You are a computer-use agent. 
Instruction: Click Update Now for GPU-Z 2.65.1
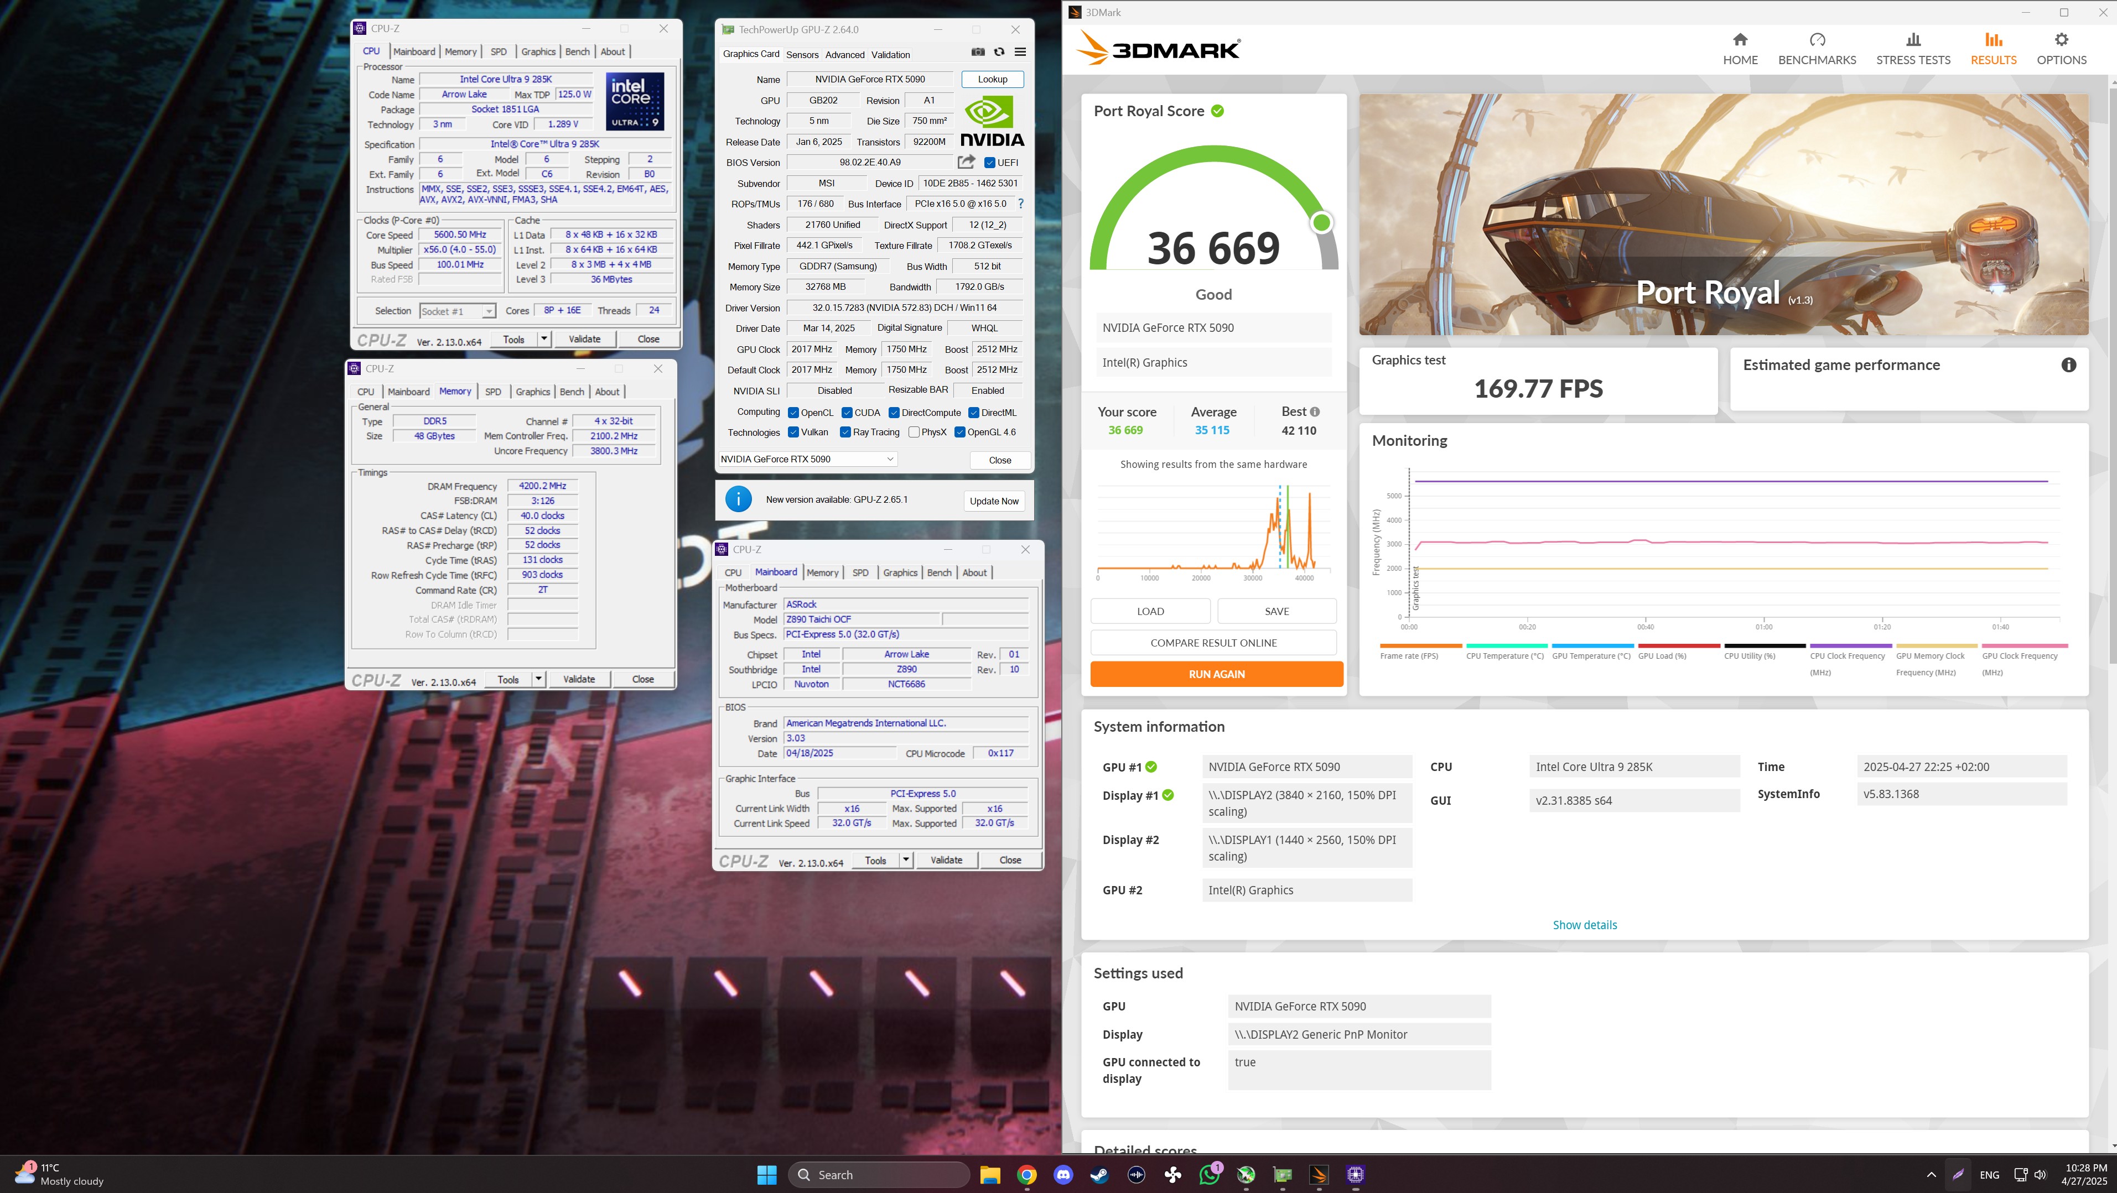click(x=994, y=501)
